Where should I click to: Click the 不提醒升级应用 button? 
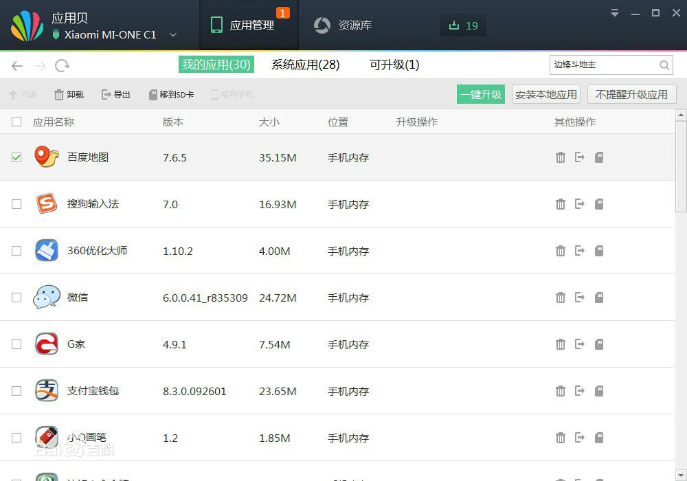631,94
